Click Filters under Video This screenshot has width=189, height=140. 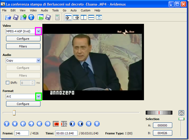click(23, 46)
